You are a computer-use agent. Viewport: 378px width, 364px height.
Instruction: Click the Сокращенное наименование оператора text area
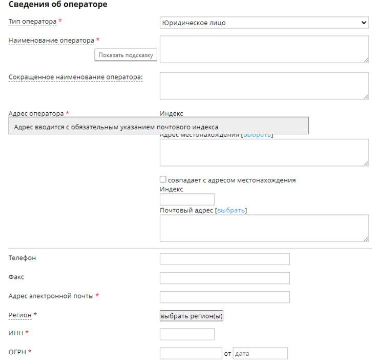[264, 86]
